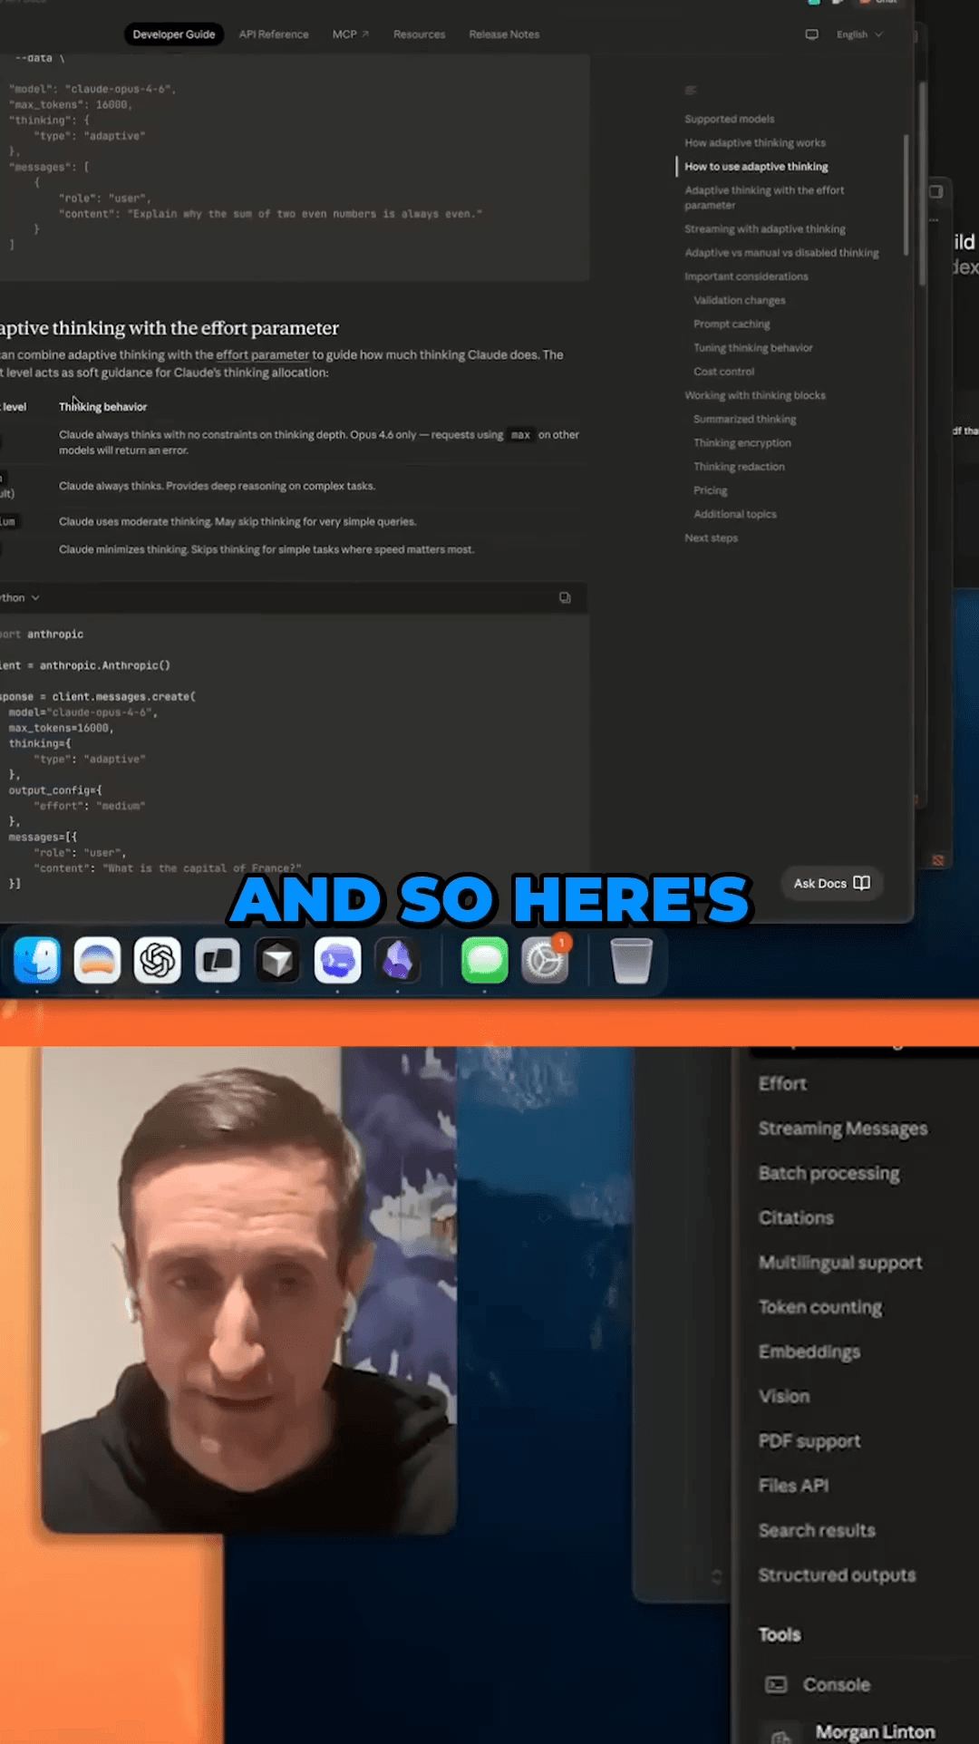The image size is (979, 1744).
Task: Launch Obsidian from the dock
Action: coord(398,960)
